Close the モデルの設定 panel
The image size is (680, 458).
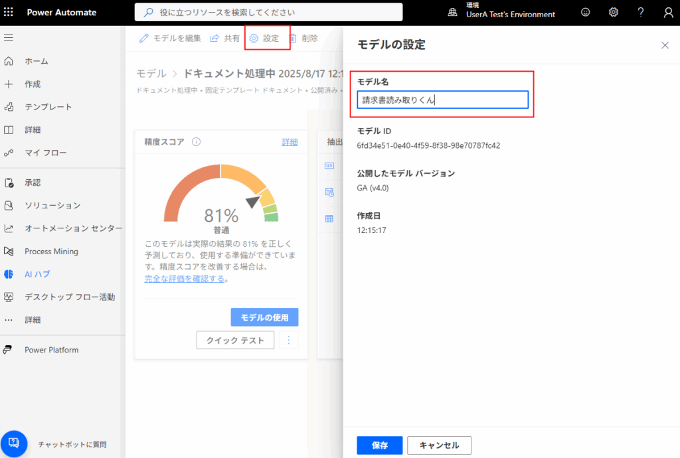[x=665, y=45]
